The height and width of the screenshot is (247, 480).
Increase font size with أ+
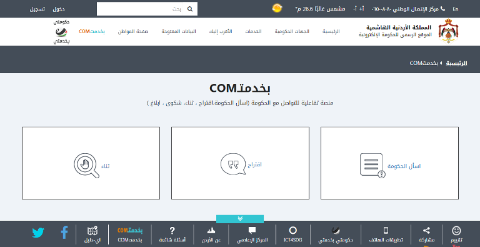pyautogui.click(x=361, y=9)
